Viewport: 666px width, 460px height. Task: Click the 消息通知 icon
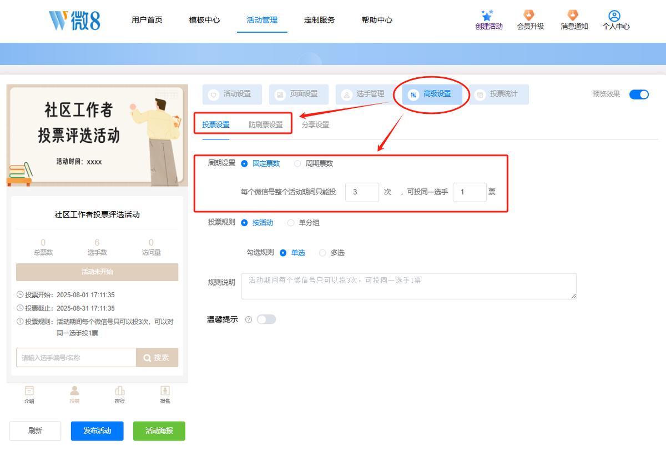573,15
